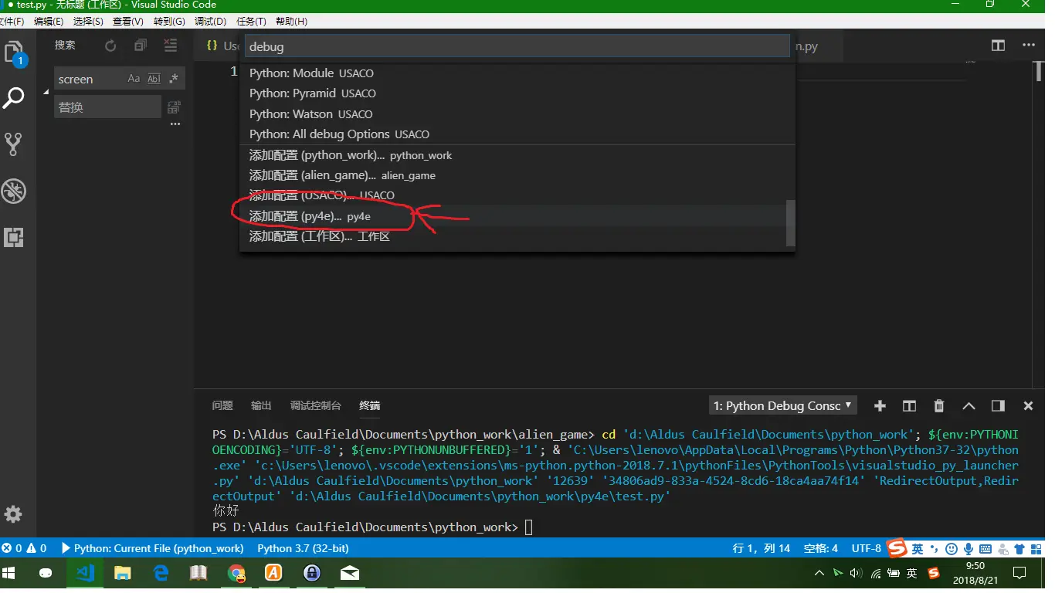Toggle regular expression search option
The height and width of the screenshot is (593, 1055).
(x=173, y=79)
